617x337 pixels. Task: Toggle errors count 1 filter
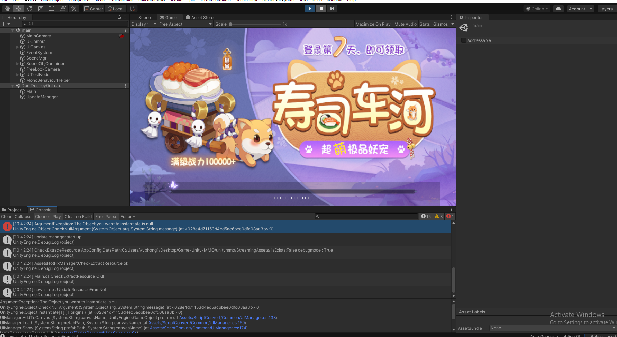coord(450,216)
